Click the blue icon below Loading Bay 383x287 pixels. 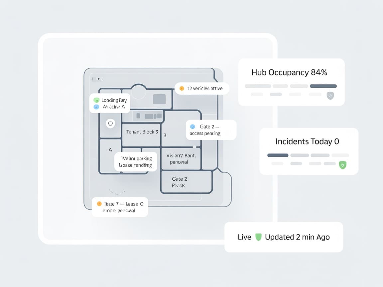(x=96, y=107)
